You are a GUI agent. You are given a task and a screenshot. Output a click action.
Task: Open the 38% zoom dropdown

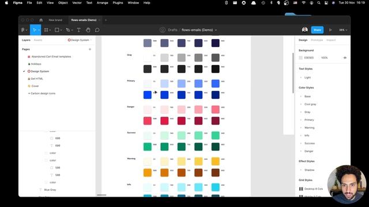tap(343, 30)
